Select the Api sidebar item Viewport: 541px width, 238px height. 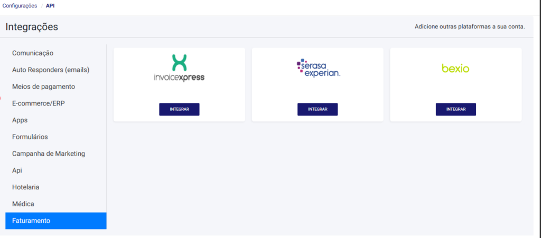point(17,170)
